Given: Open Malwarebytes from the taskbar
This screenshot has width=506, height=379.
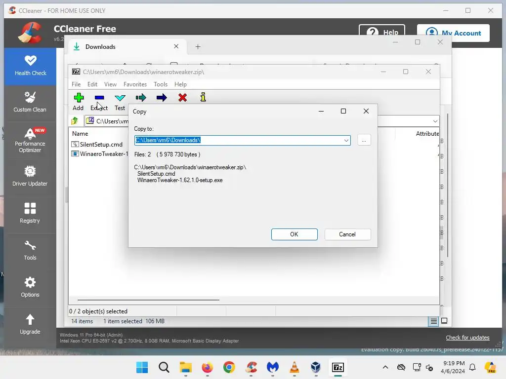Looking at the screenshot, I should point(273,367).
